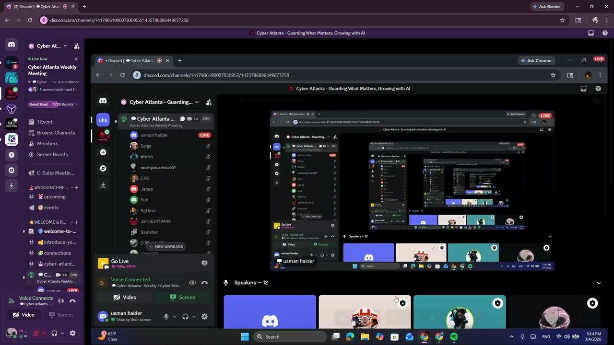Open microphone options arrow in the outer user panel
Viewport: 614px width, 345px height.
(x=44, y=333)
